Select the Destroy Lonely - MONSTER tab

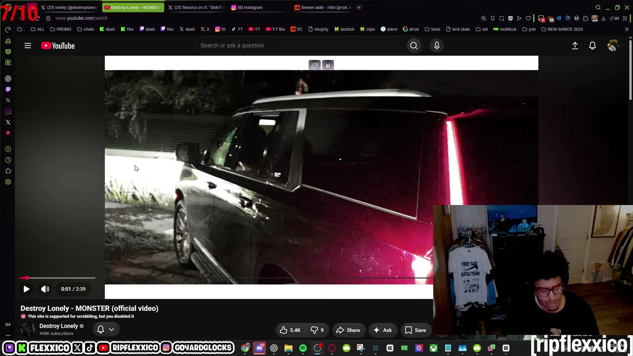tap(133, 7)
